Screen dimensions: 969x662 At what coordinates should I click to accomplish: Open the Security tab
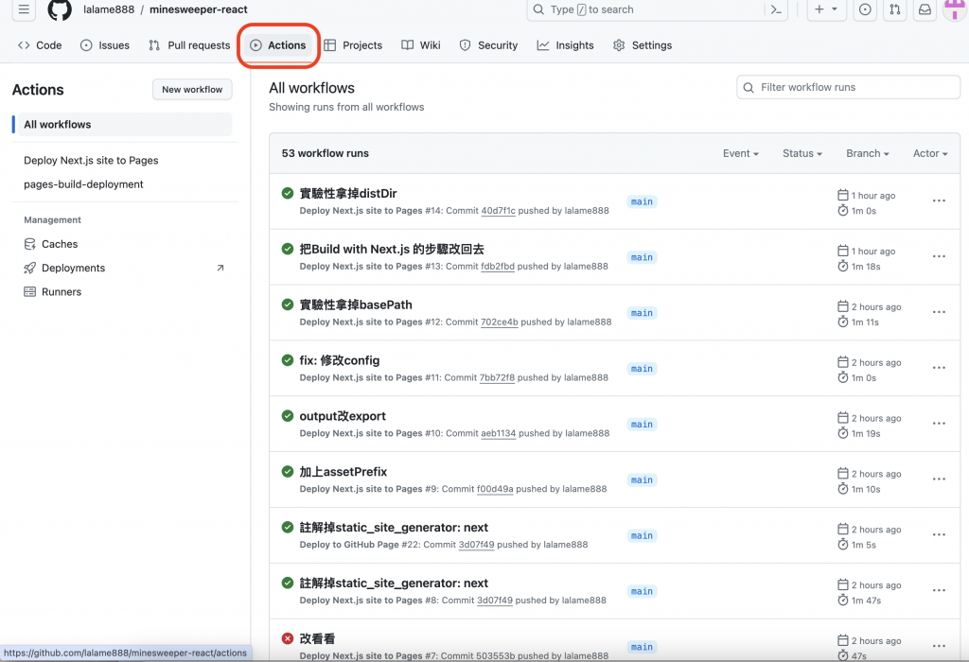tap(488, 45)
